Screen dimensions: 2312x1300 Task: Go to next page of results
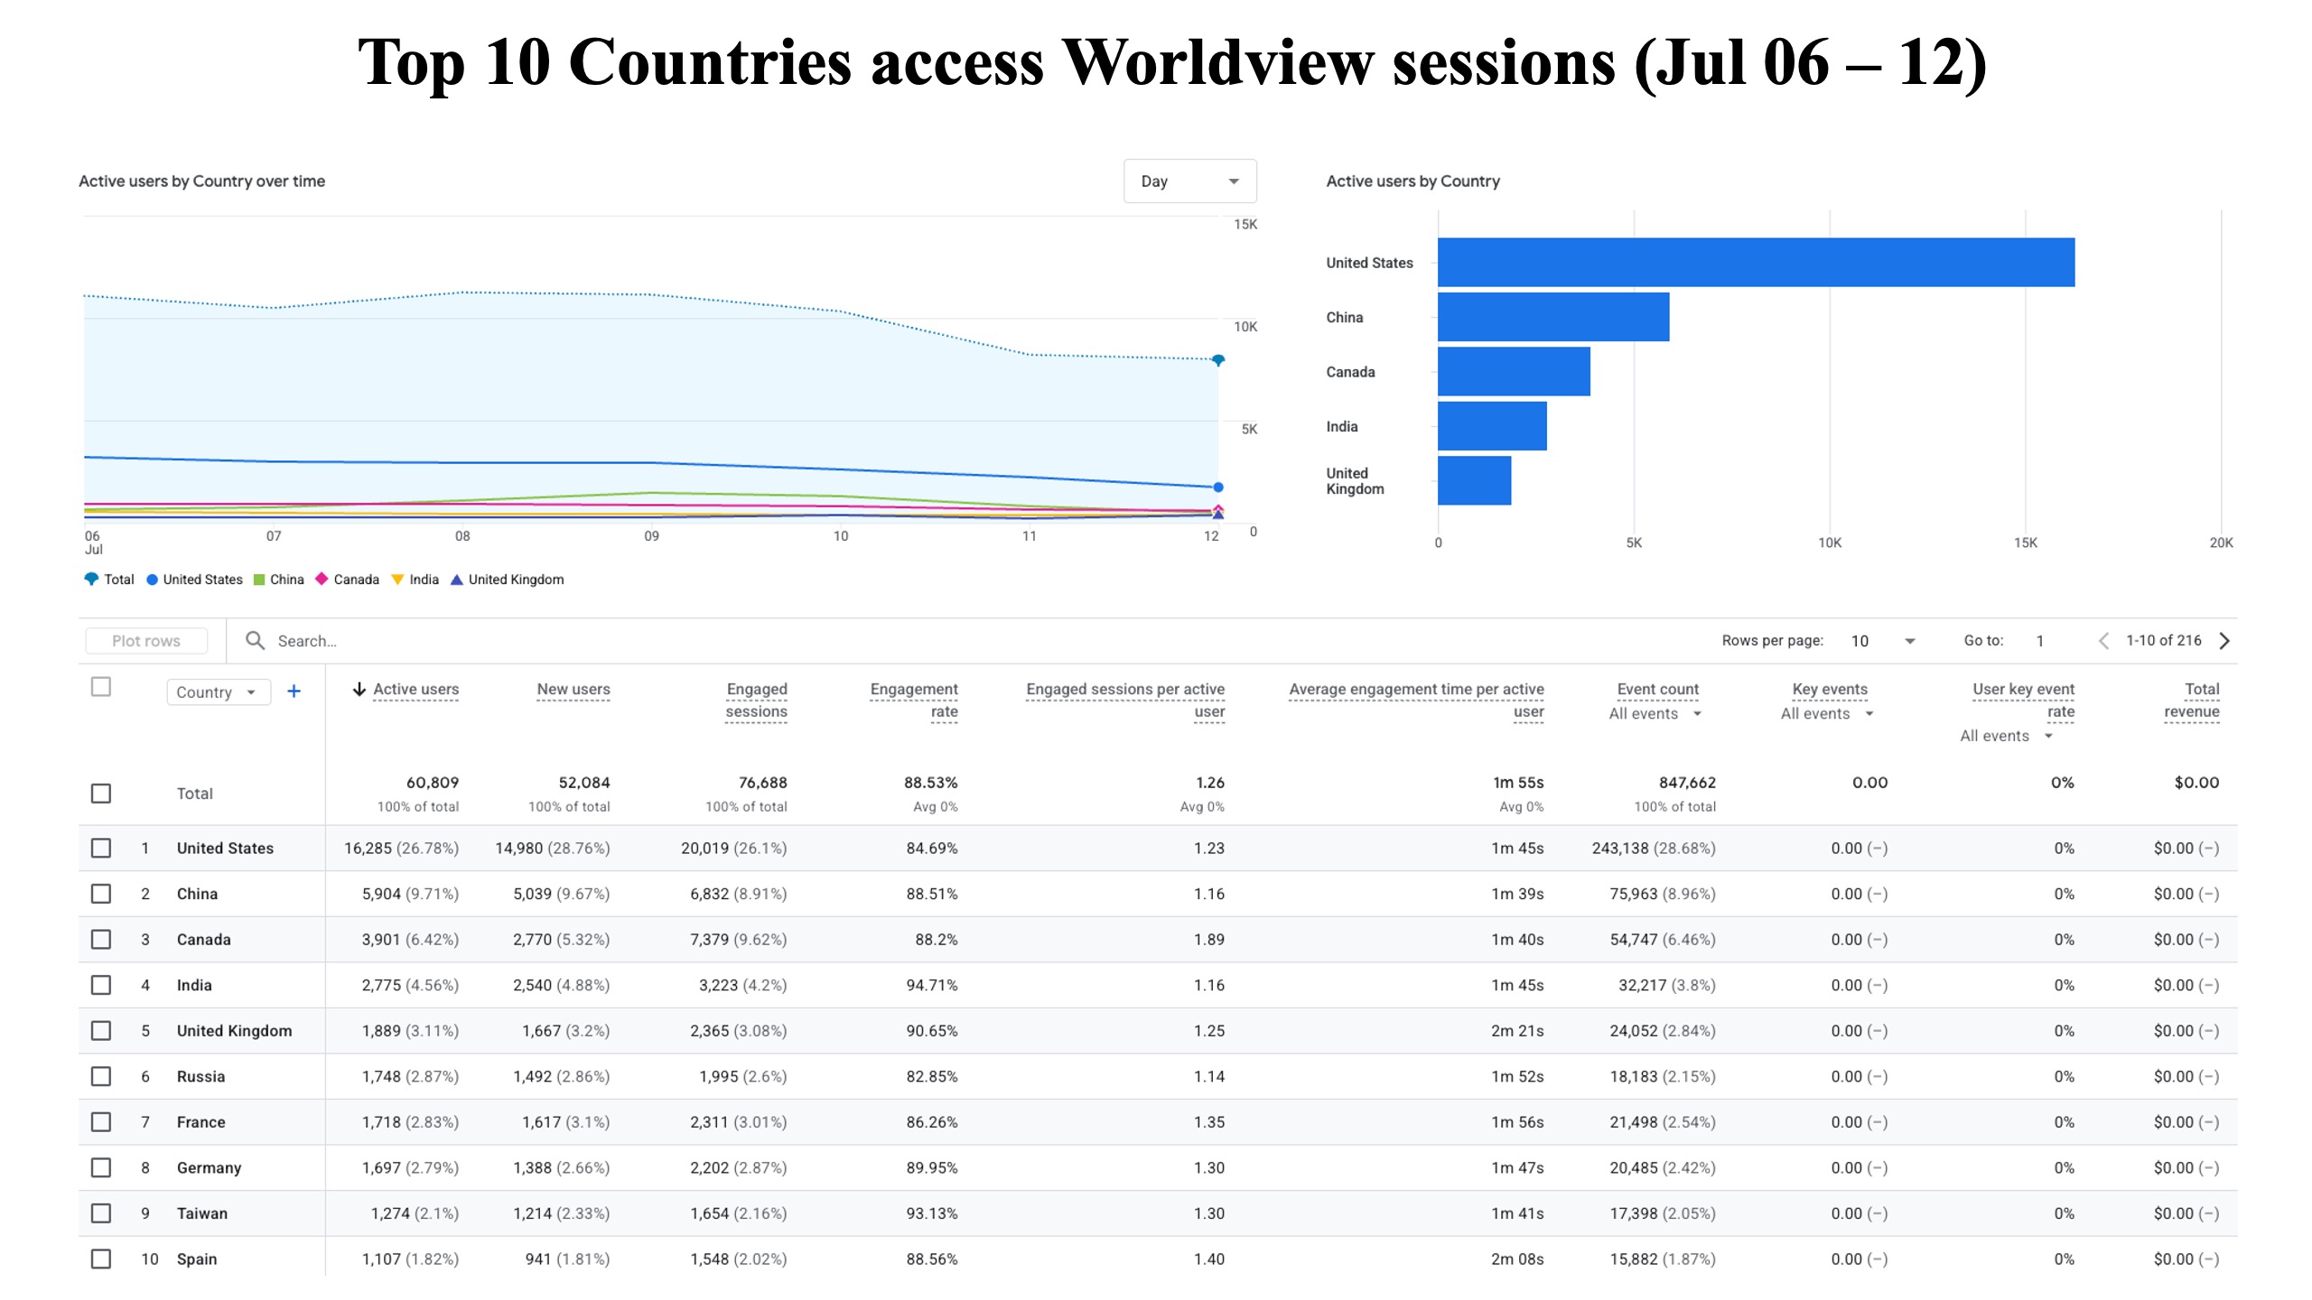click(2224, 641)
